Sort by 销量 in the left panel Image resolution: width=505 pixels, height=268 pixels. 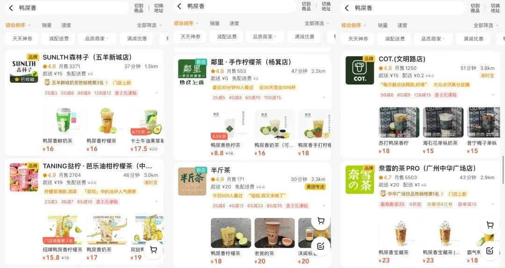[x=47, y=25]
